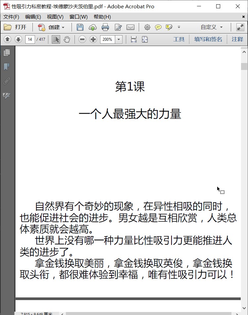
Task: Expand the quick tools toolbar arrow
Action: [x=179, y=27]
